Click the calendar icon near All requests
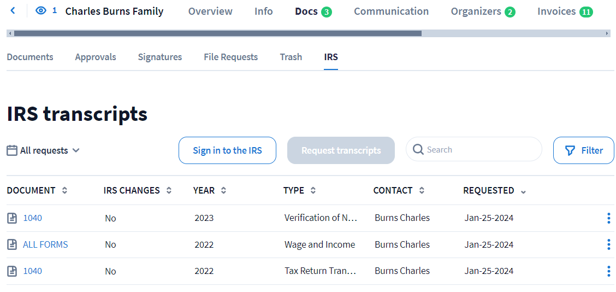616x292 pixels. [12, 150]
